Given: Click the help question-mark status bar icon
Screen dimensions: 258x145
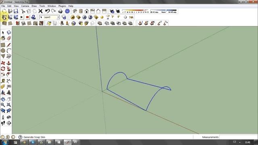Looking at the screenshot, I should 20,137.
